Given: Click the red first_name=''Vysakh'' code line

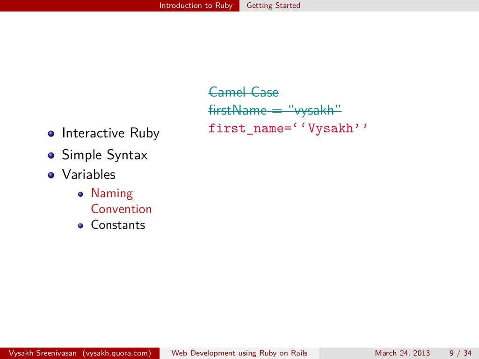Looking at the screenshot, I should point(288,129).
